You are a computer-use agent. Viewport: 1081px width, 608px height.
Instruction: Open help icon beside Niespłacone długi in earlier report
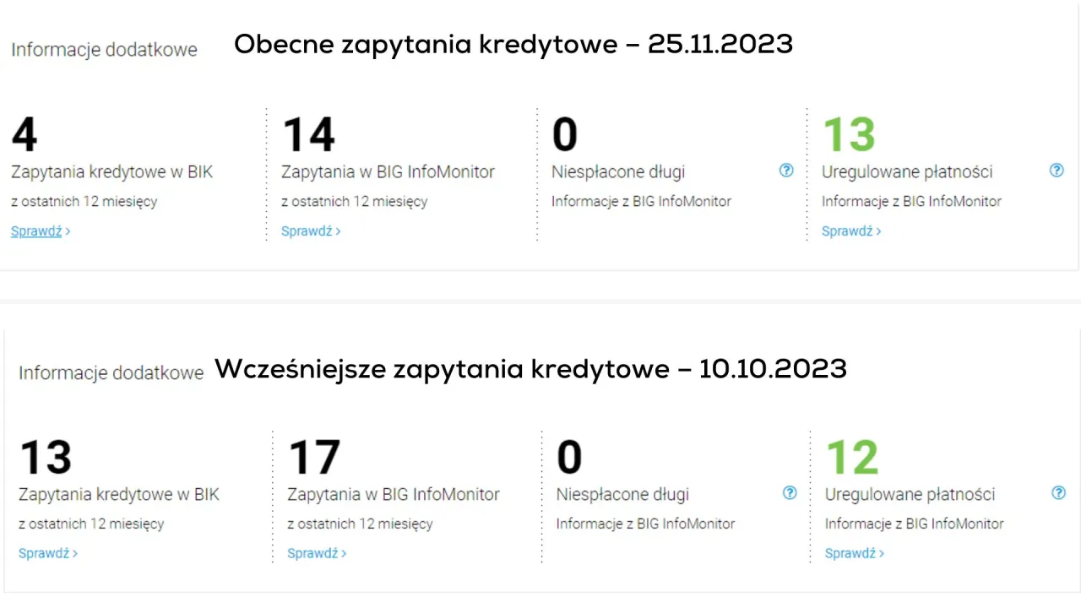pyautogui.click(x=790, y=492)
